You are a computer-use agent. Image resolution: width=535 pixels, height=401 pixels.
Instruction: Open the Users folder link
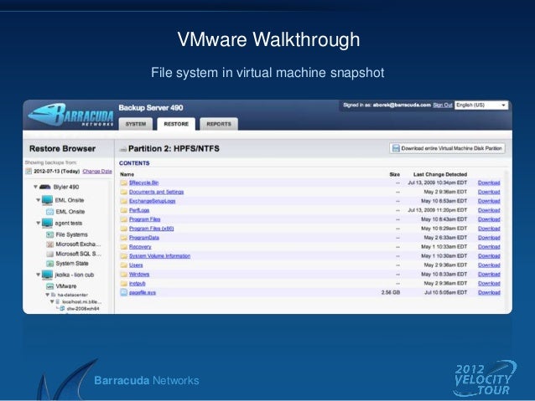pyautogui.click(x=136, y=265)
